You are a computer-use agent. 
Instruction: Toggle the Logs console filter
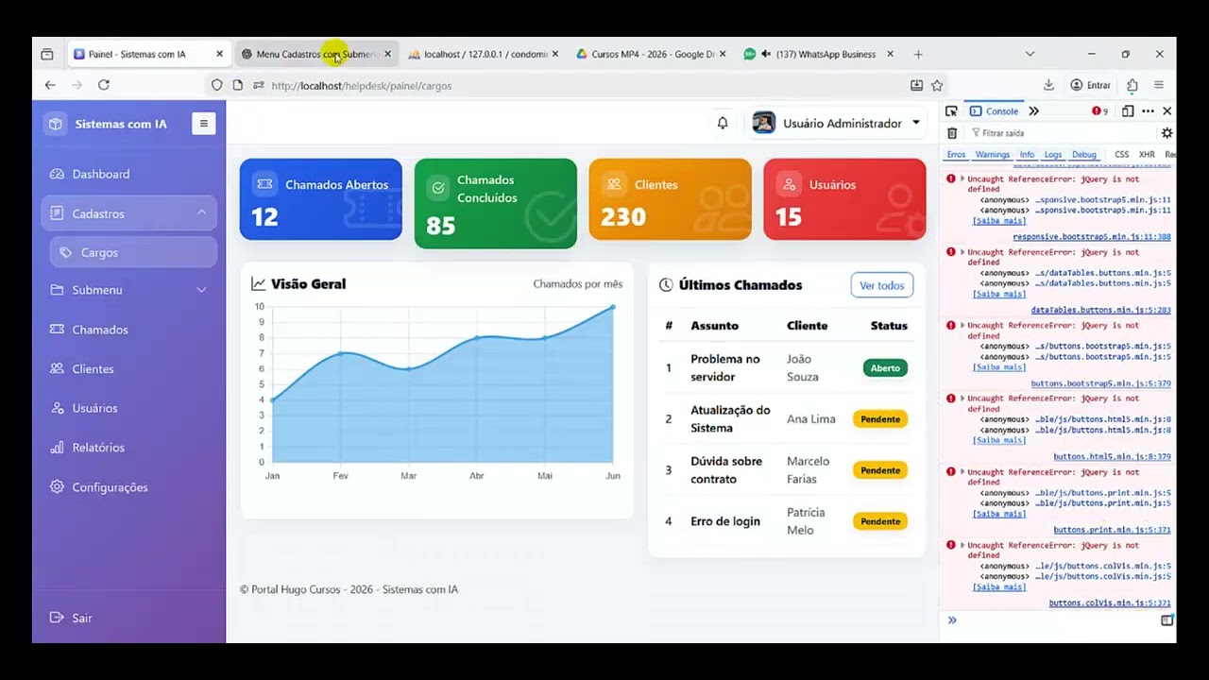pos(1053,154)
